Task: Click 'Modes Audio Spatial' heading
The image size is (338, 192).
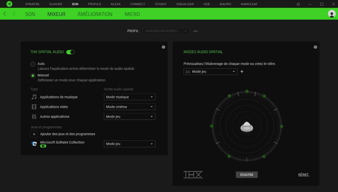Action: (203, 52)
